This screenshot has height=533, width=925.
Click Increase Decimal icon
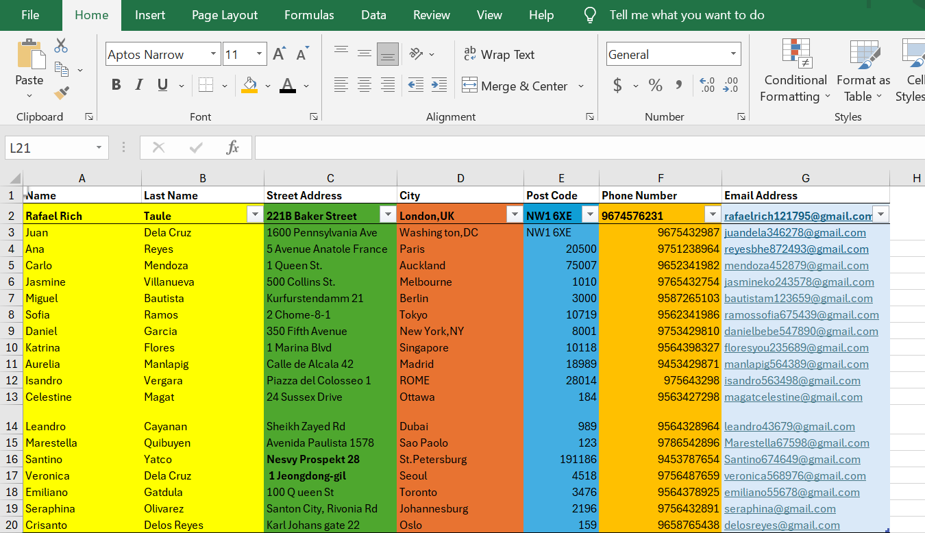708,85
